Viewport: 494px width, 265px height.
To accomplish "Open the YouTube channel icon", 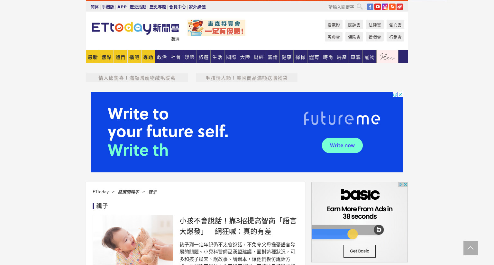I will click(378, 7).
